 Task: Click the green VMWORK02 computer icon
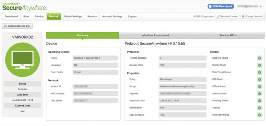(x=23, y=60)
